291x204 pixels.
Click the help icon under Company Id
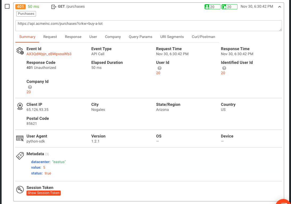pos(30,87)
